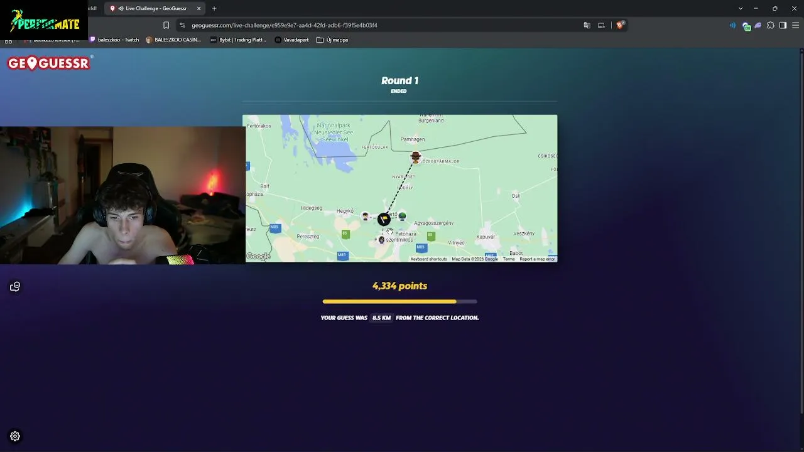Image resolution: width=804 pixels, height=452 pixels.
Task: Click Pamhagen on the map
Action: click(413, 139)
